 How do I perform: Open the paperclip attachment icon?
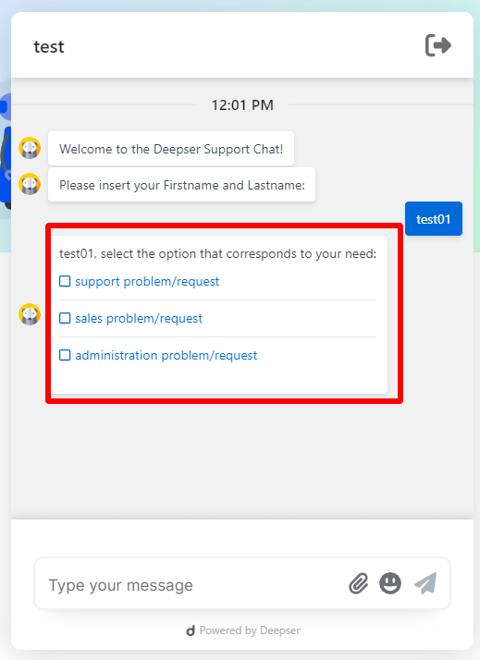pos(358,583)
